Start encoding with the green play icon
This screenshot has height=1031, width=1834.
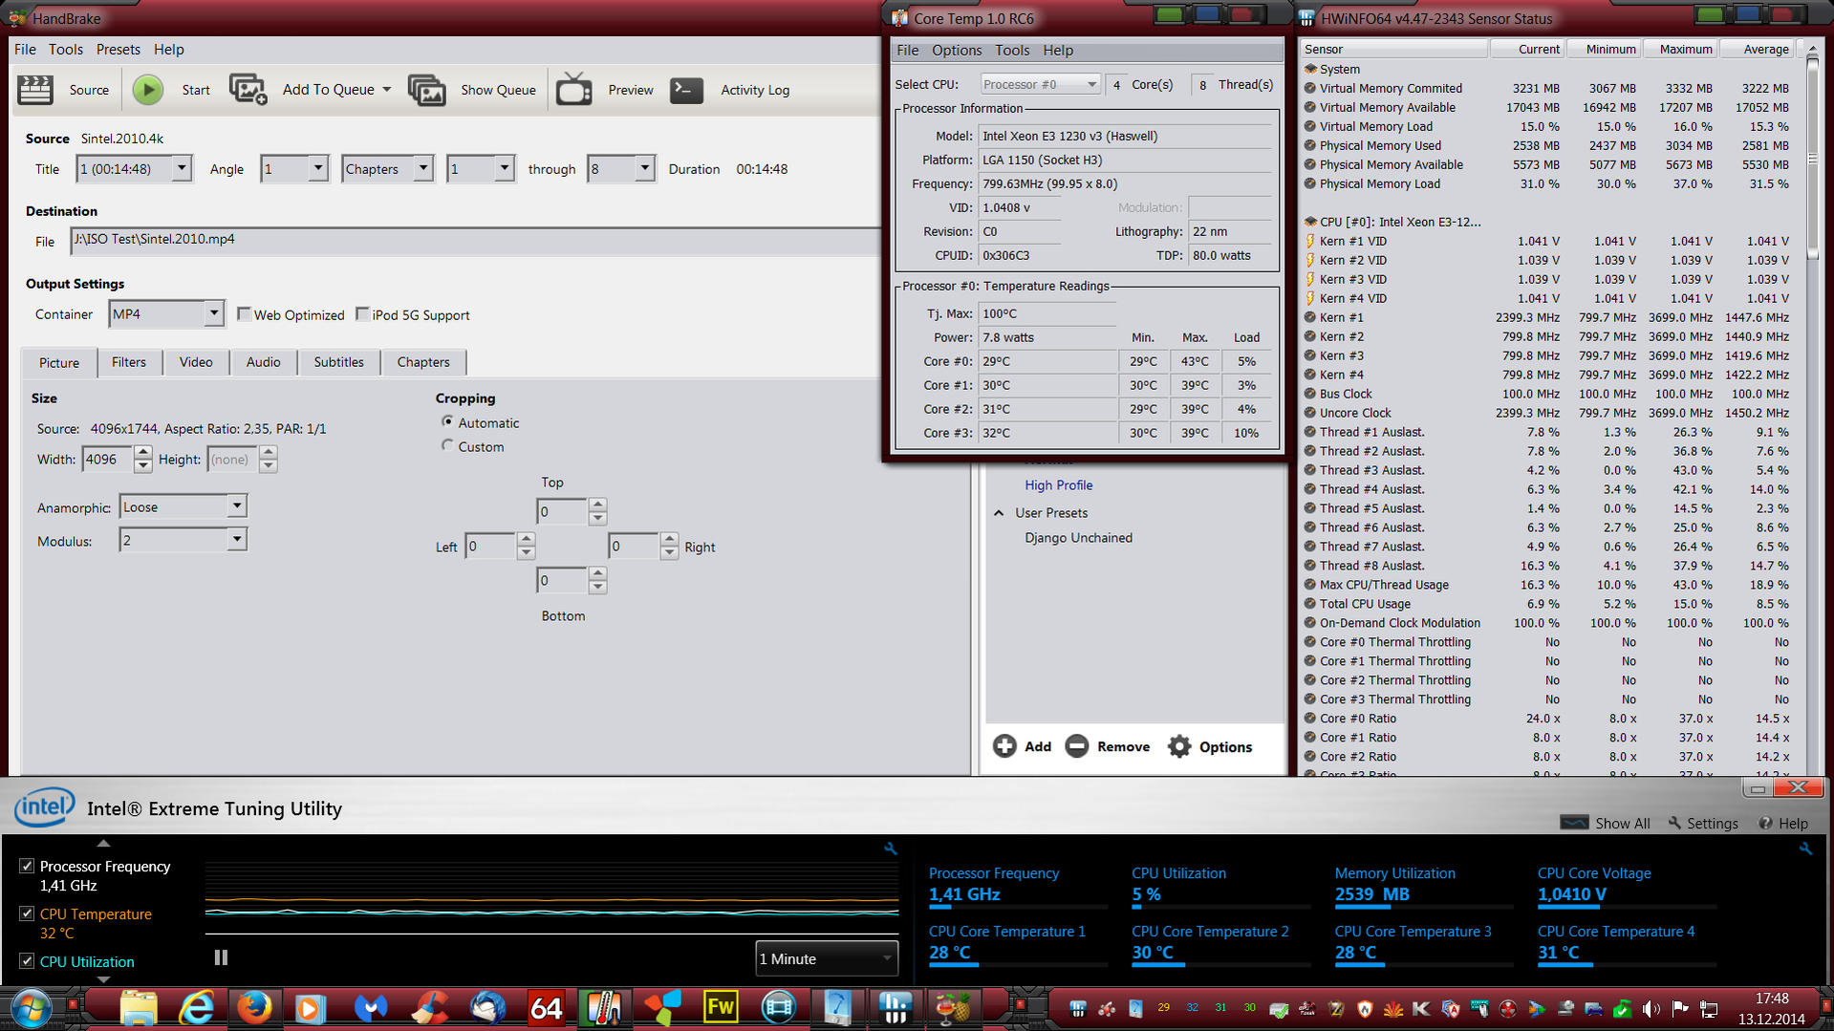click(x=147, y=90)
